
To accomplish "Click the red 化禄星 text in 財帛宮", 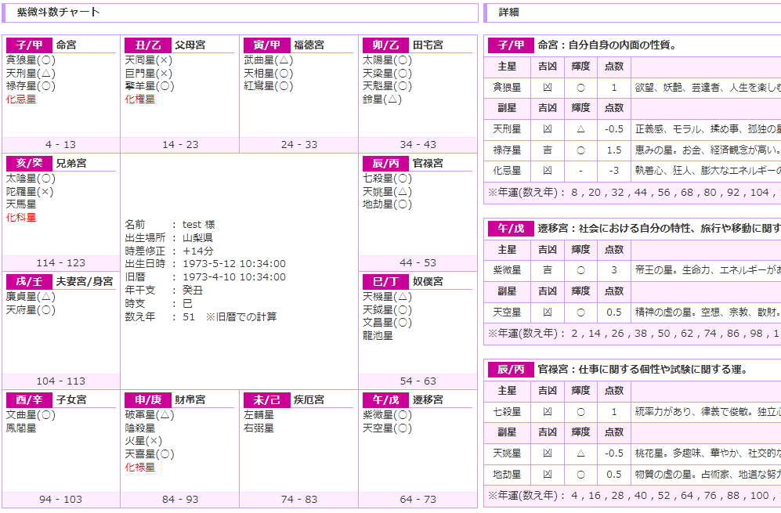I will [140, 467].
